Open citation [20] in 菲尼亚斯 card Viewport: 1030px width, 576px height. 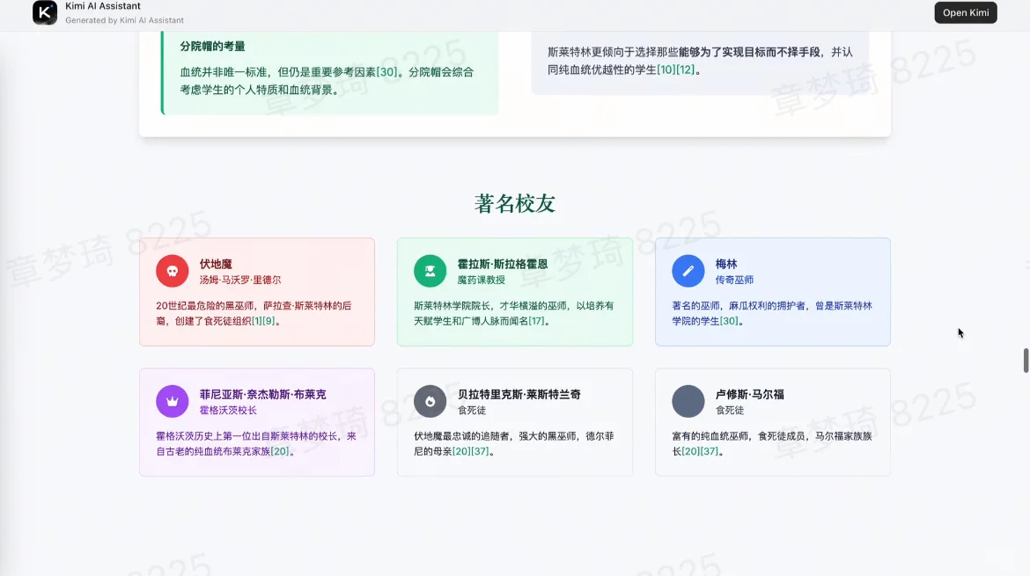280,451
